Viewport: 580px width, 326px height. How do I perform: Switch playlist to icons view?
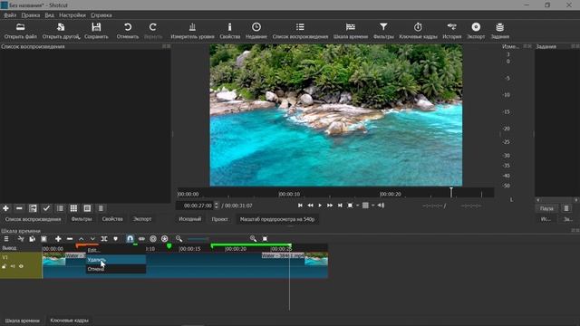point(87,208)
